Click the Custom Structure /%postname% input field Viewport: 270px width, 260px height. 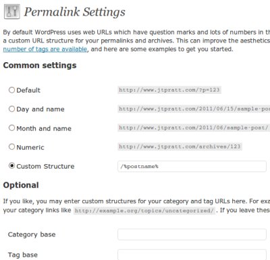click(x=192, y=166)
